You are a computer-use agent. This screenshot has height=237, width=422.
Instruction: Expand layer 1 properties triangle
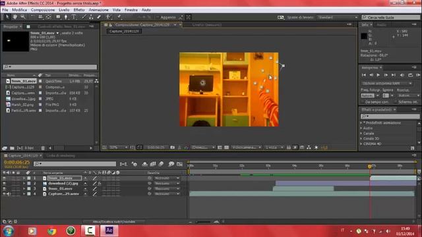(24, 178)
